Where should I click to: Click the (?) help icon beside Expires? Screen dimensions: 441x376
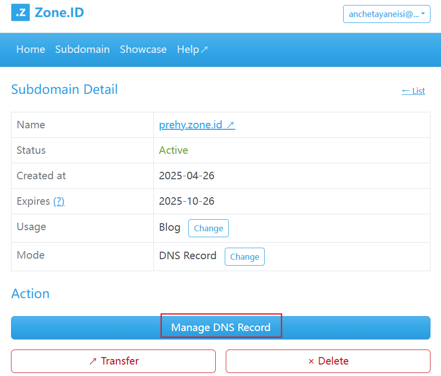(x=59, y=201)
